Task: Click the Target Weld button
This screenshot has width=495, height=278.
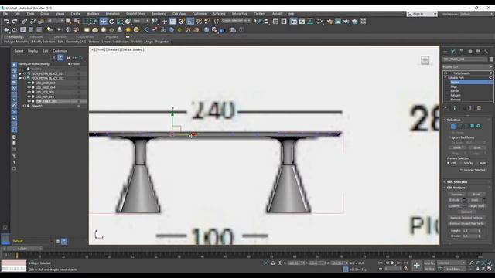Action: 476,206
